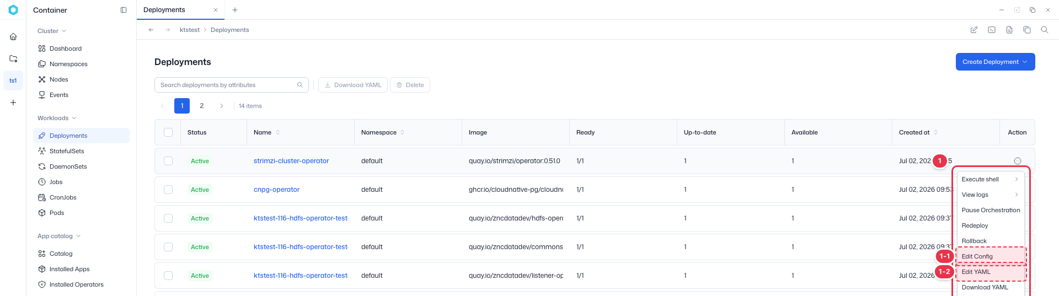This screenshot has height=296, width=1059.
Task: Click magnifier inside deployments search box
Action: 300,85
